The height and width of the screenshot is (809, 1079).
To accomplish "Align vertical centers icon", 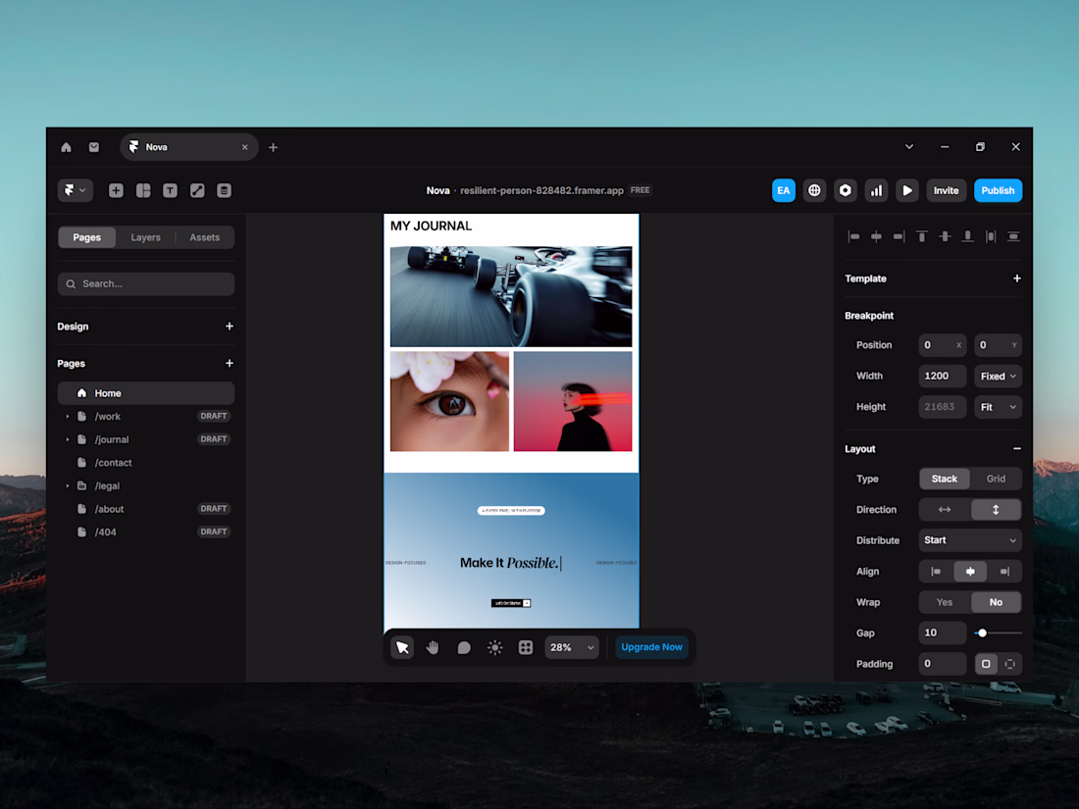I will pyautogui.click(x=945, y=236).
